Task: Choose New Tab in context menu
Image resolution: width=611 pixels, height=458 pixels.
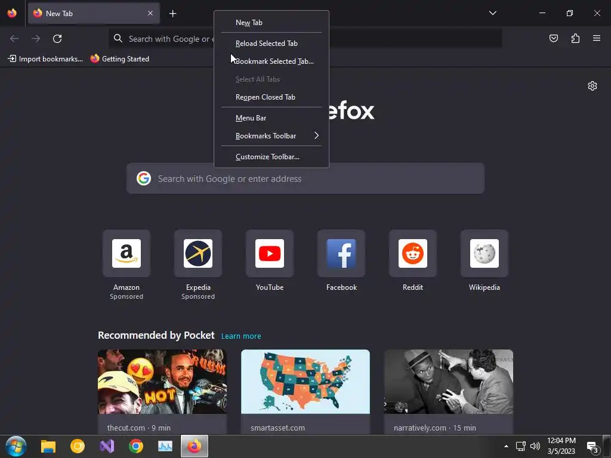Action: 271,23
